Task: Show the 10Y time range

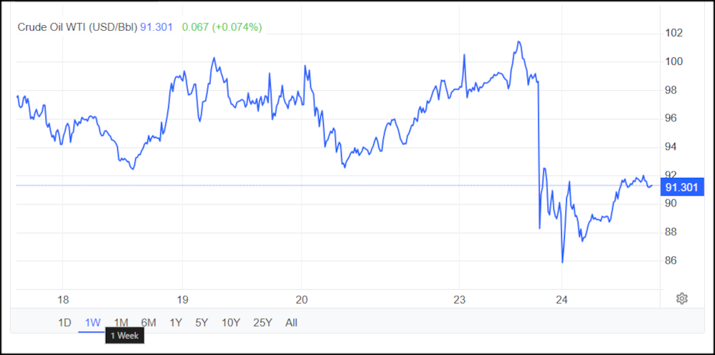Action: pyautogui.click(x=230, y=323)
